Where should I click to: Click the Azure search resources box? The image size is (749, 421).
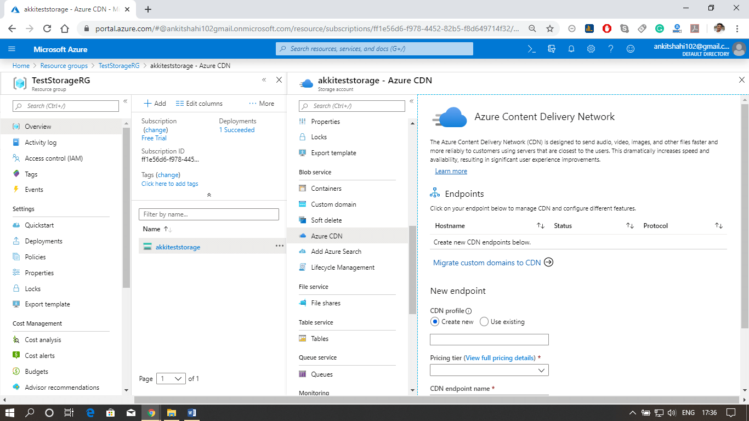click(374, 49)
